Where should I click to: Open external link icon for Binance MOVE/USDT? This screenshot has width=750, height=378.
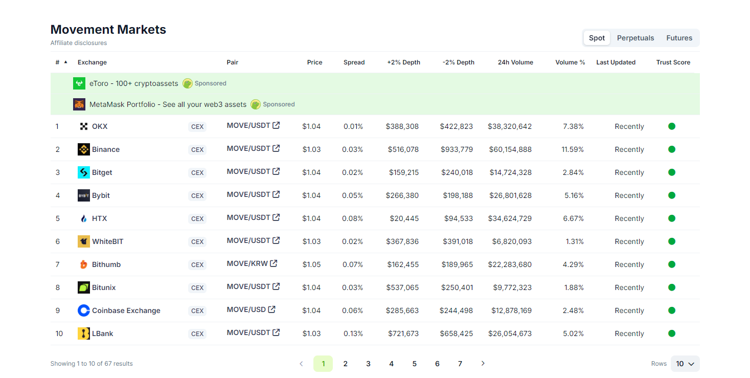(276, 148)
